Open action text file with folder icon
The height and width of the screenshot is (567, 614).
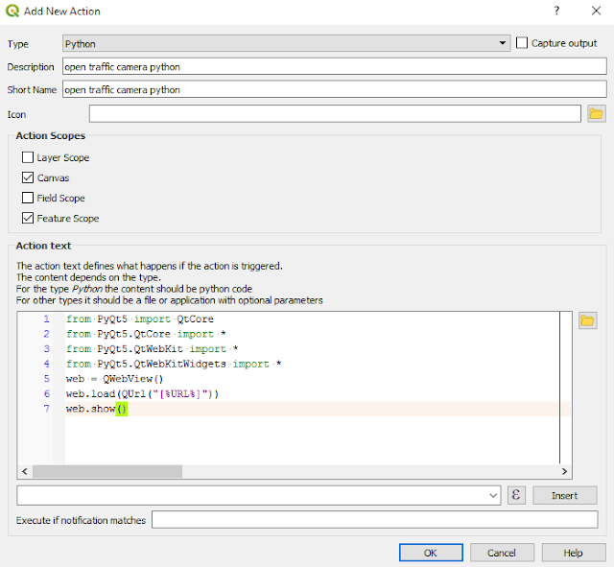[587, 320]
